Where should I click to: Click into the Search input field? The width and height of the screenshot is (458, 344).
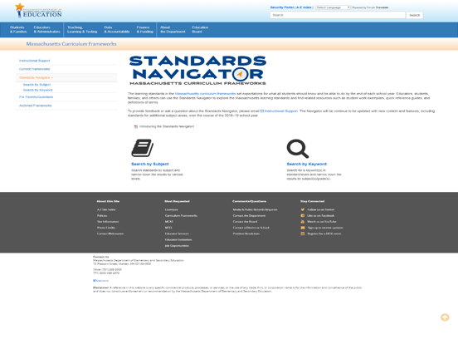(x=338, y=15)
